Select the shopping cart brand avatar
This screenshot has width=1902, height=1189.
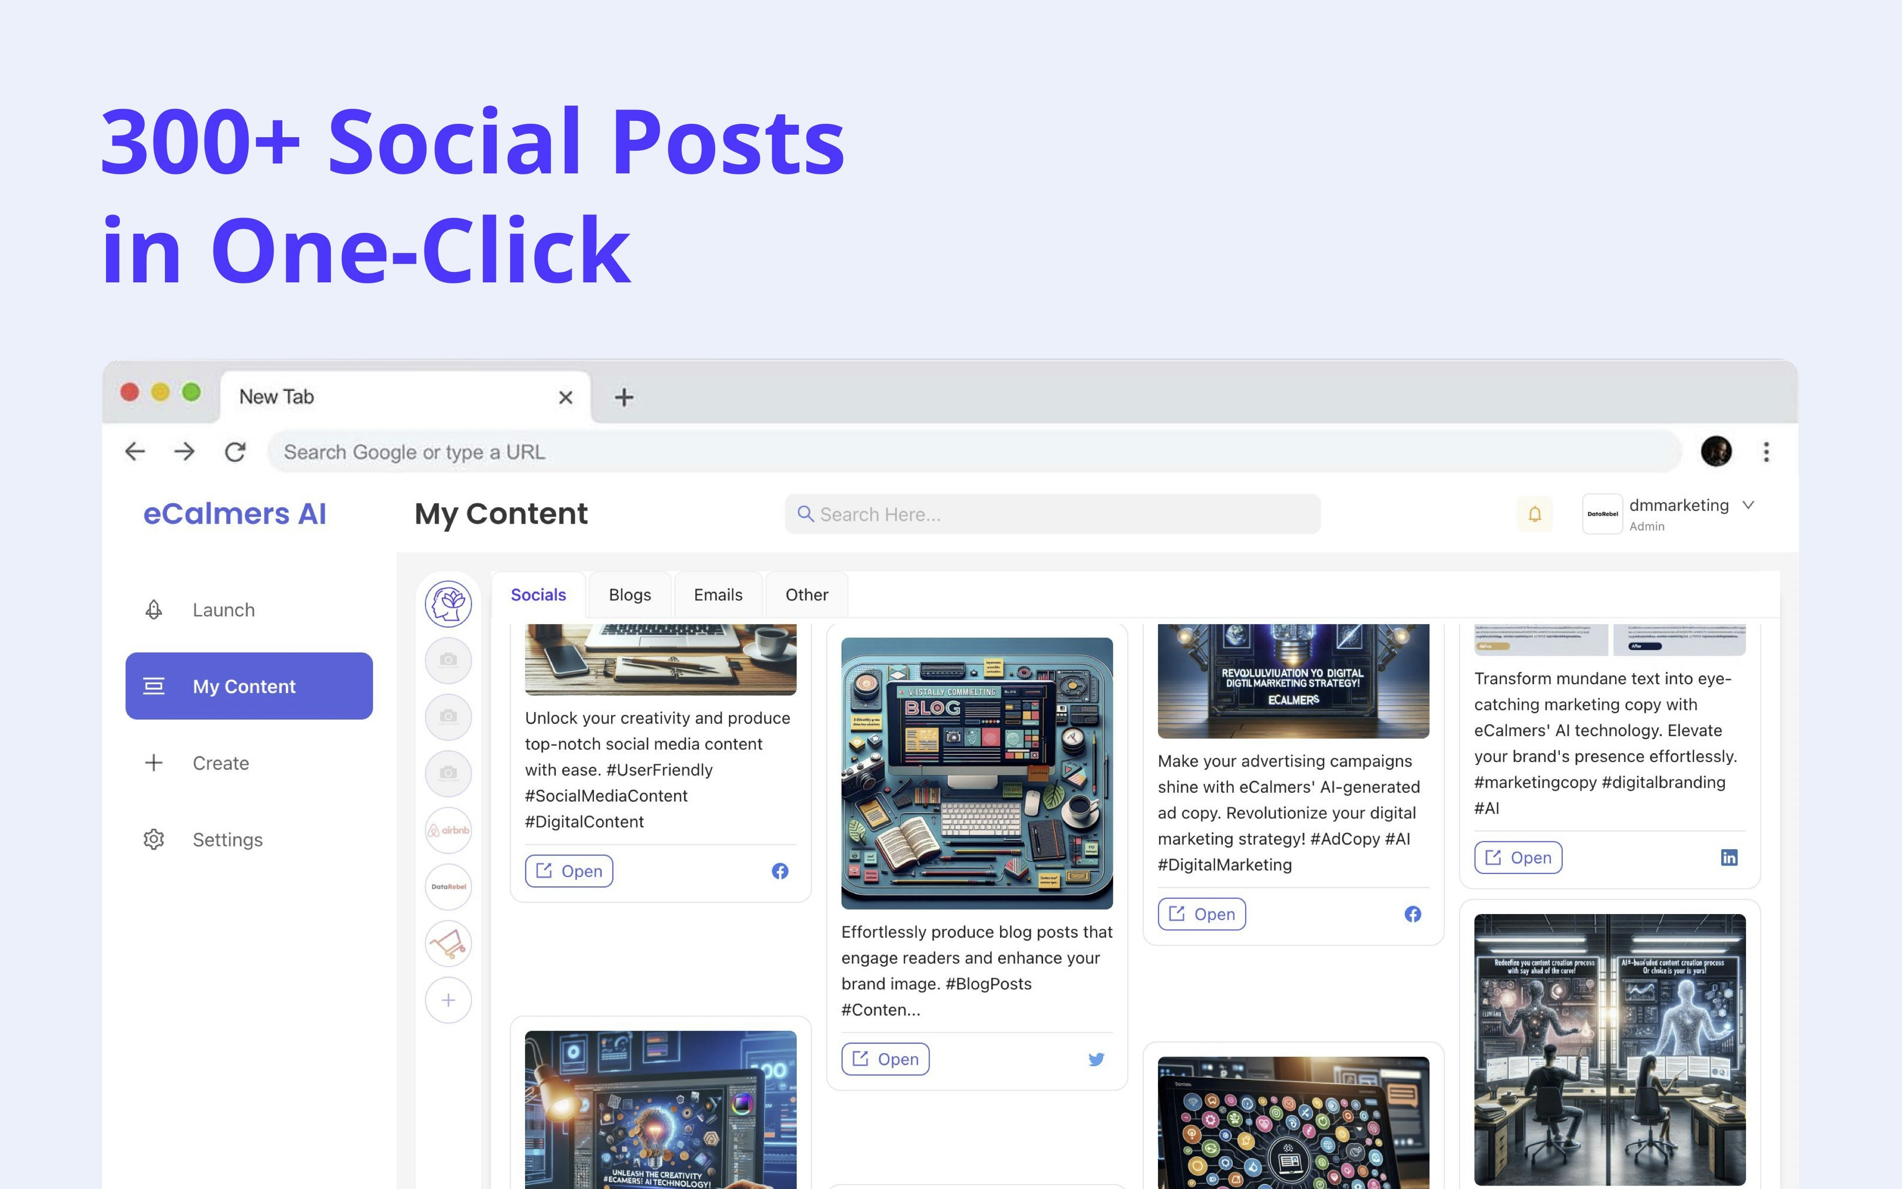[x=448, y=943]
